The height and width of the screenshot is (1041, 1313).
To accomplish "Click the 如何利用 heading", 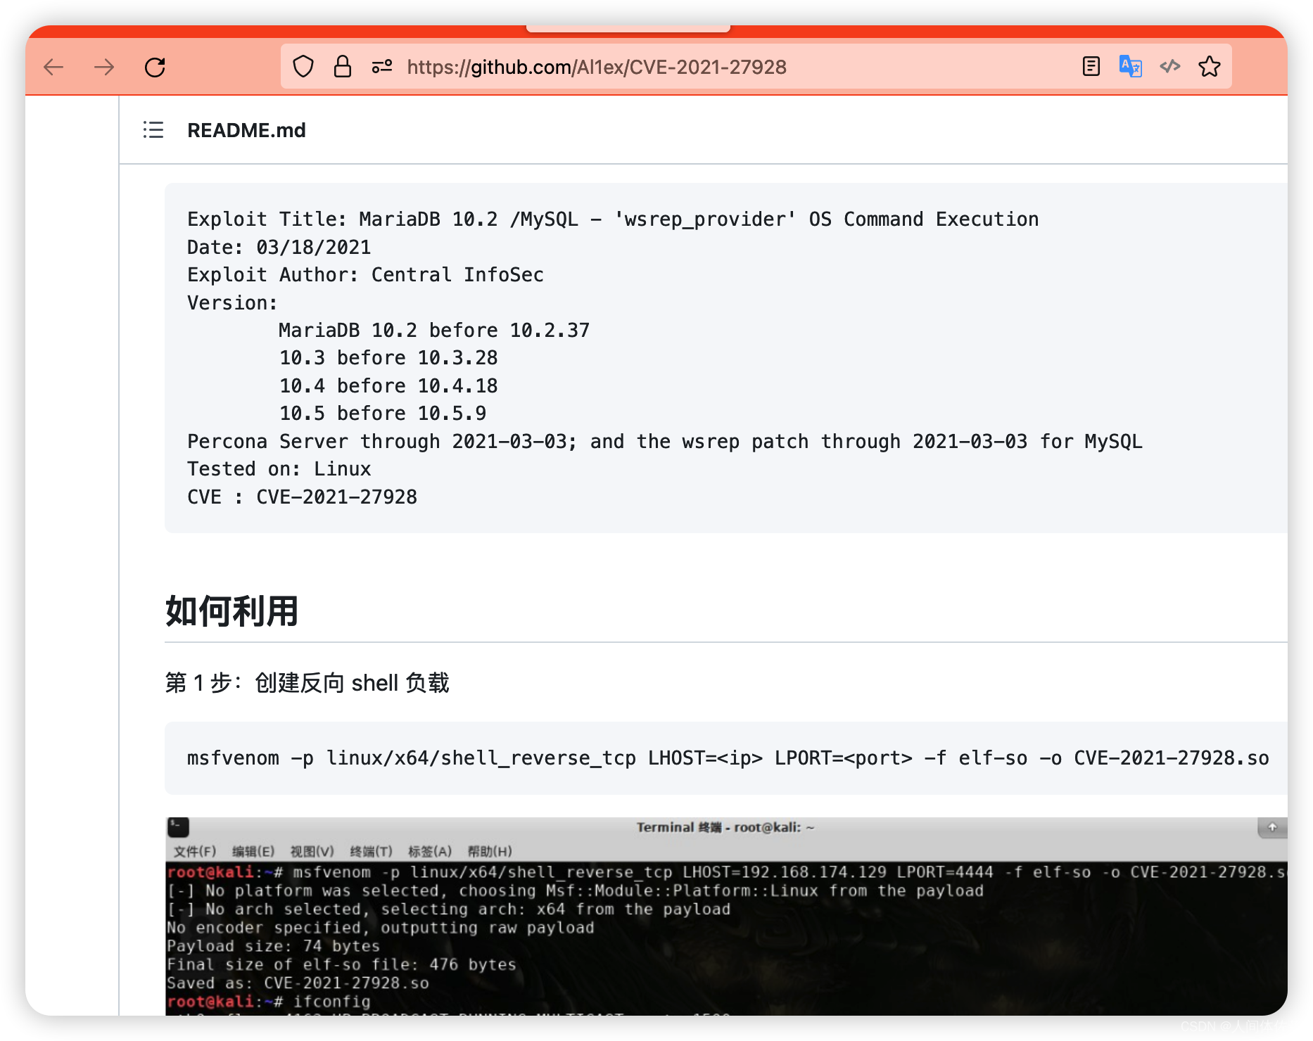I will coord(232,611).
